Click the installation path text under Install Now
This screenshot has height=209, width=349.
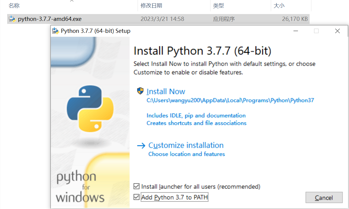pyautogui.click(x=229, y=100)
